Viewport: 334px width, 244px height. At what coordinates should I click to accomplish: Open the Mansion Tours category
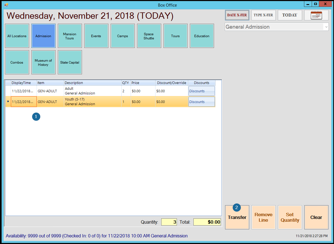click(70, 36)
